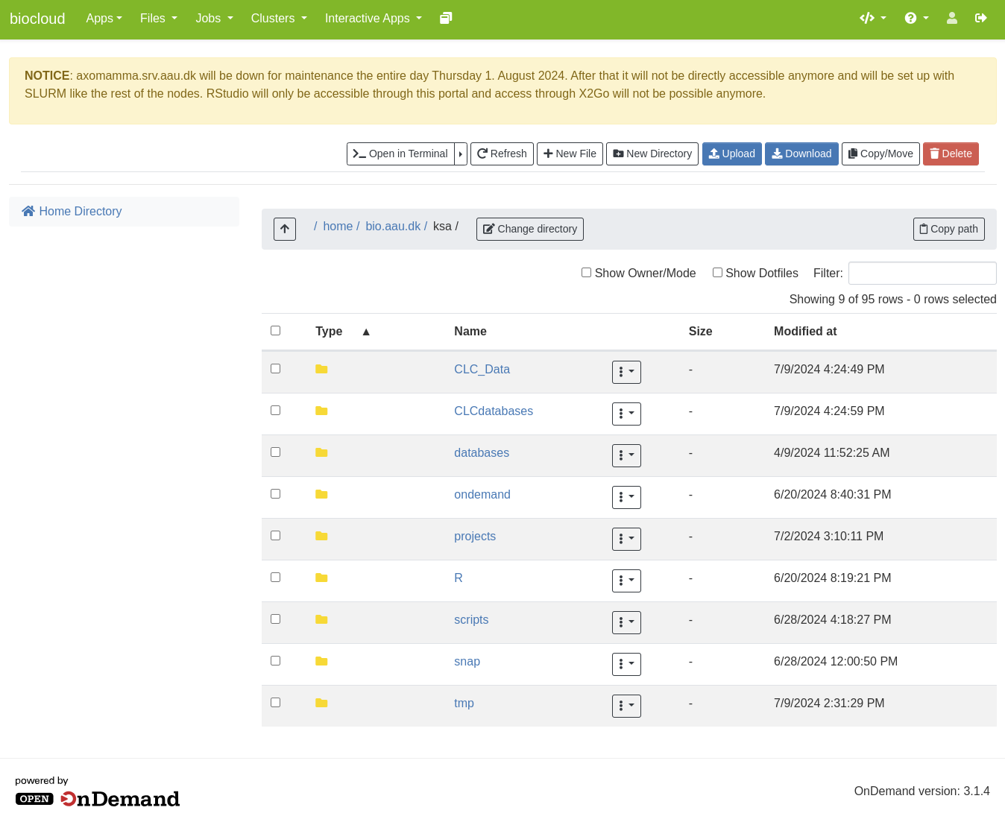This screenshot has width=1005, height=822.
Task: Click the log out icon
Action: 981,18
